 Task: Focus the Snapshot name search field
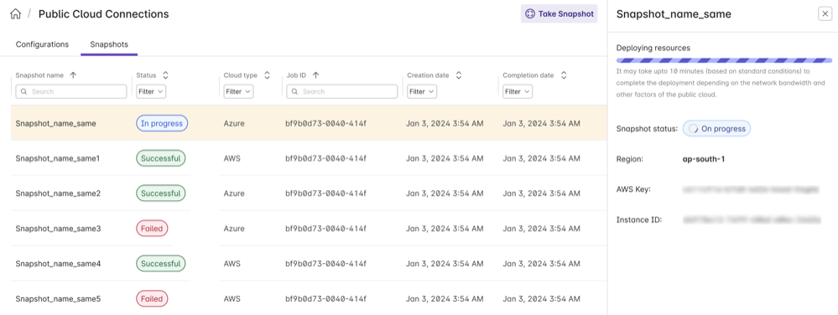[71, 91]
